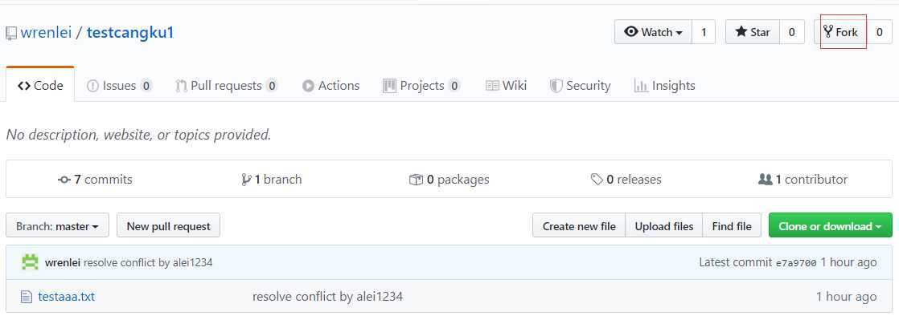Open the Clone or download dropdown
Viewport: 899px width, 316px height.
pos(830,226)
